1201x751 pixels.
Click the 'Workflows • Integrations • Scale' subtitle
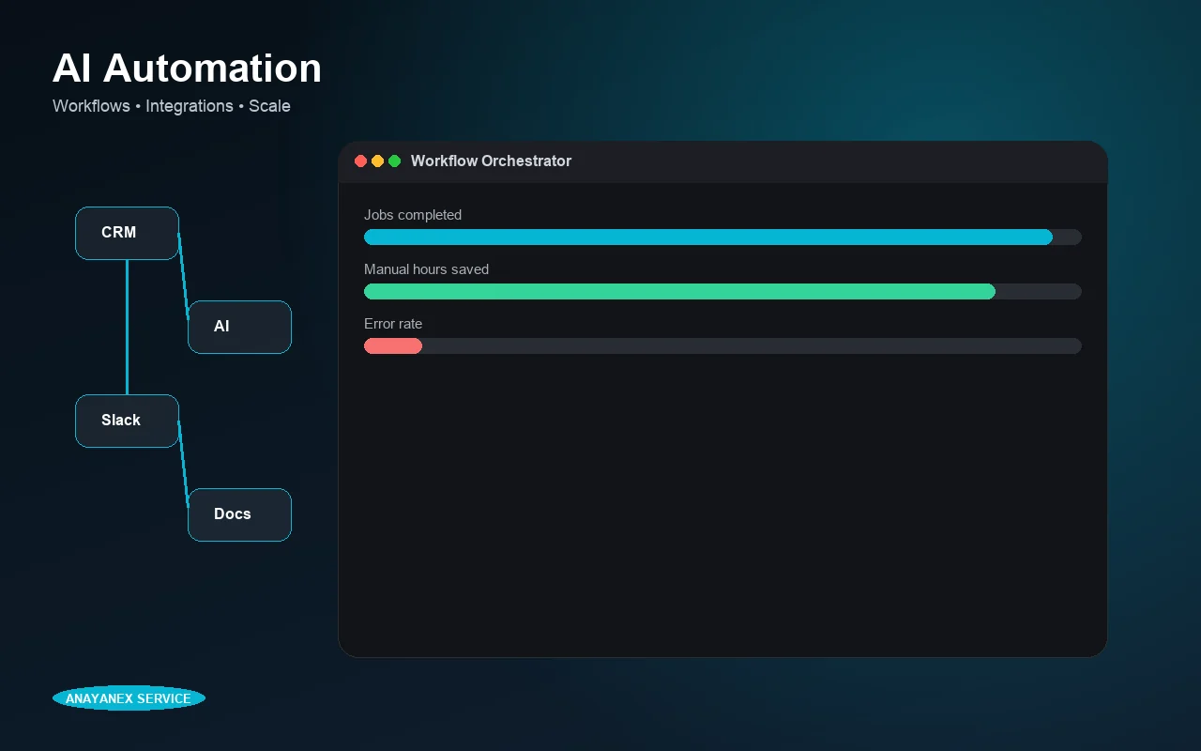click(x=172, y=106)
